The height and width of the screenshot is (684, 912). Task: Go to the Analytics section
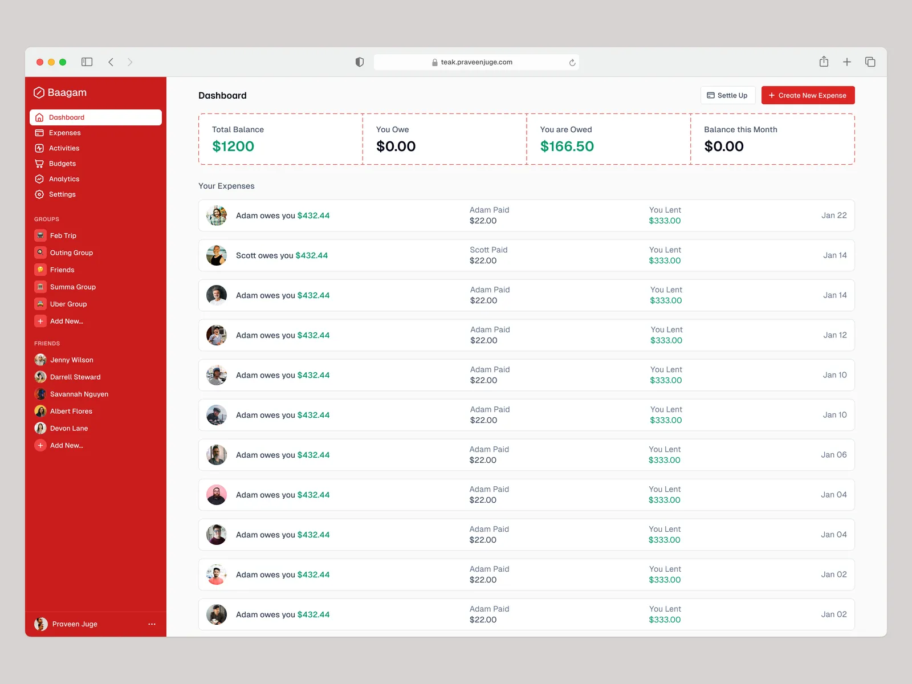(64, 179)
